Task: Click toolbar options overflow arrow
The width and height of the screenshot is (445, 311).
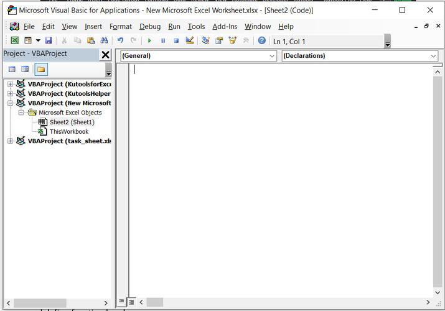Action: point(387,42)
